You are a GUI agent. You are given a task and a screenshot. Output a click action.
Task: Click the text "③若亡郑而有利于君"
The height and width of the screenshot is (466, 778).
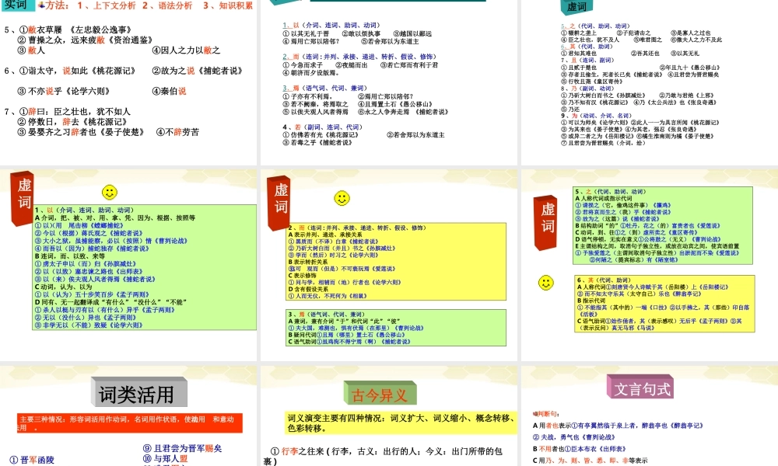click(x=409, y=65)
